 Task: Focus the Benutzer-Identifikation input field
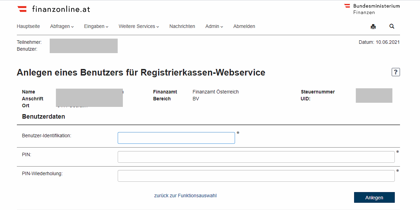coord(176,138)
